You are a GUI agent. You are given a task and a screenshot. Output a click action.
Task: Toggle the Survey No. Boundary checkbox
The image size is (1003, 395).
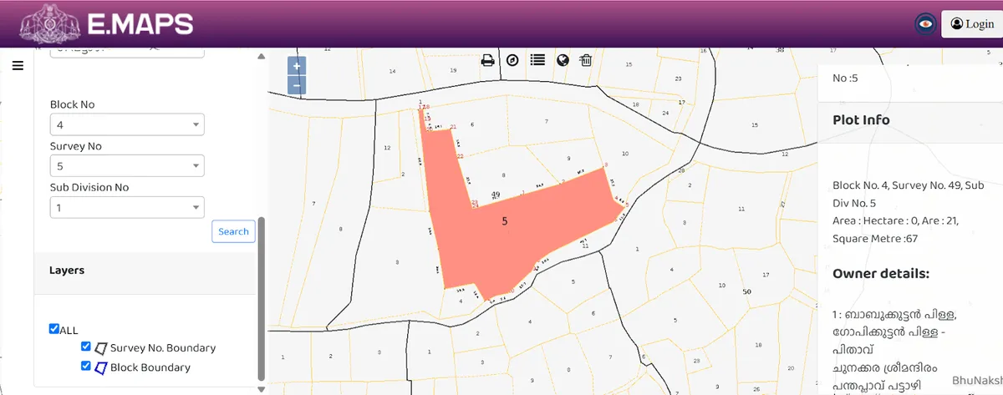pyautogui.click(x=85, y=347)
